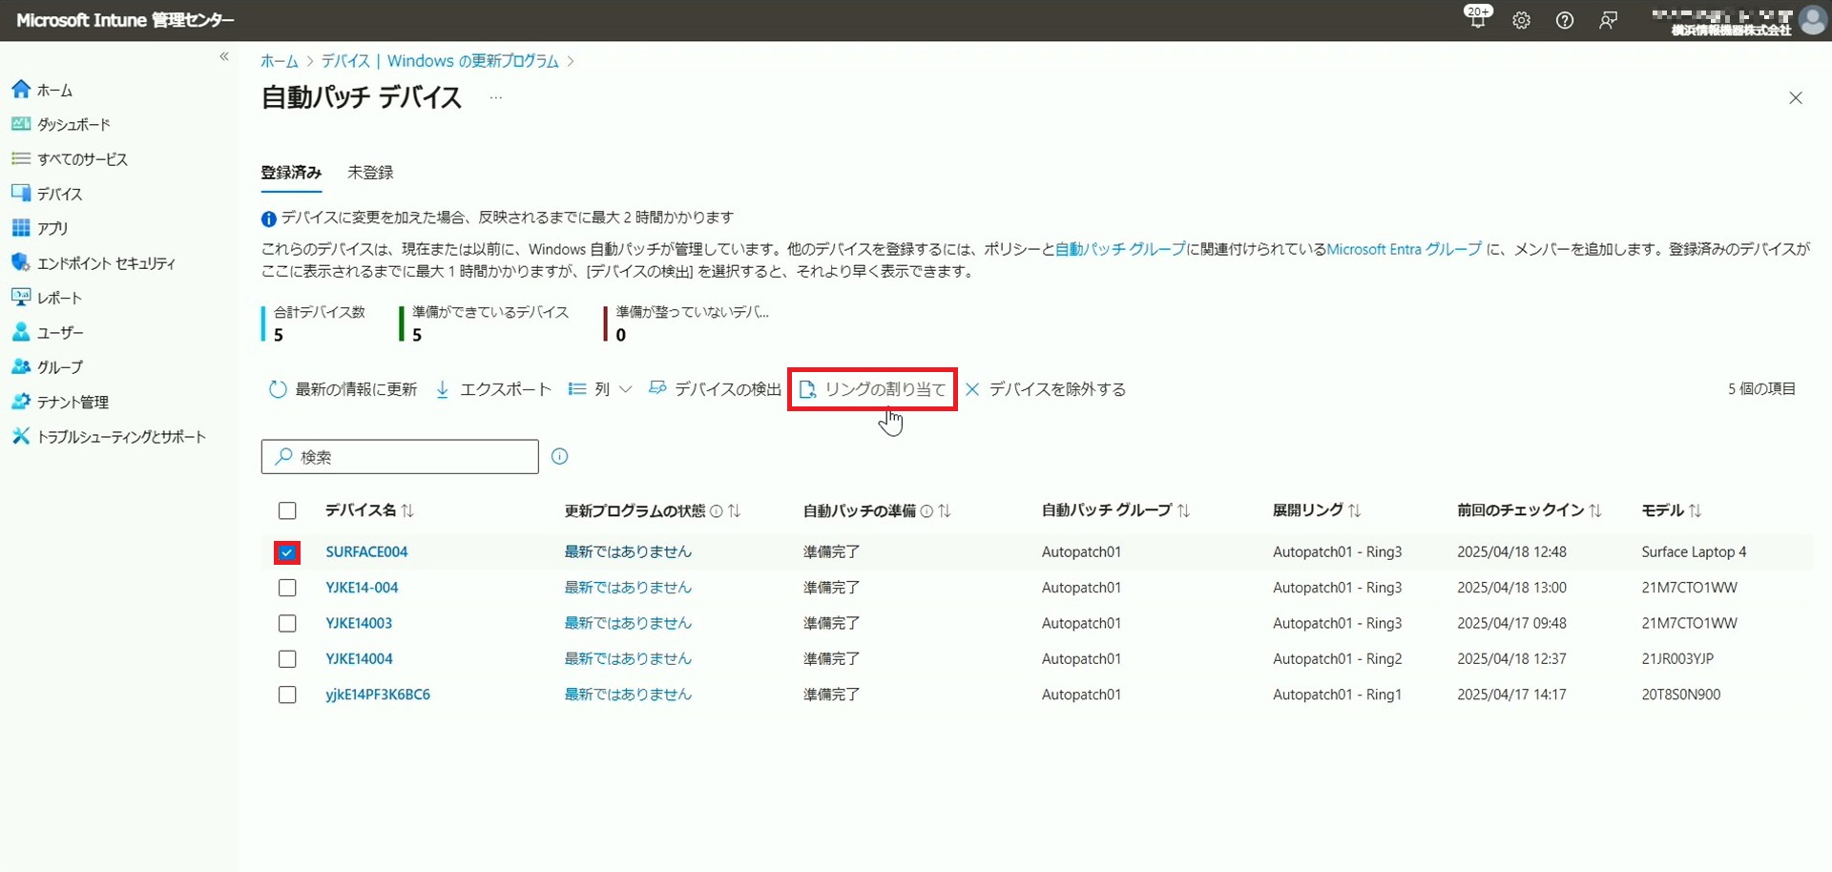The height and width of the screenshot is (872, 1832).
Task: Check the YJKE14-004 row checkbox
Action: point(287,588)
